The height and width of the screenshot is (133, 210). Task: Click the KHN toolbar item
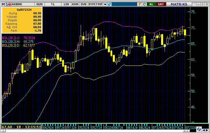(75, 4)
